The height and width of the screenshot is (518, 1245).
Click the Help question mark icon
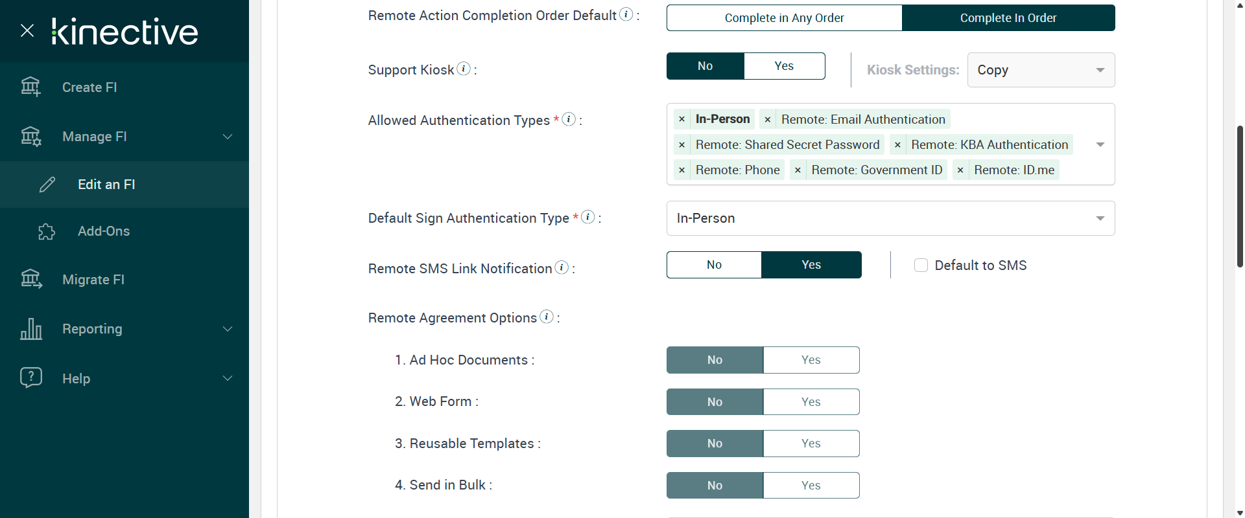click(31, 377)
